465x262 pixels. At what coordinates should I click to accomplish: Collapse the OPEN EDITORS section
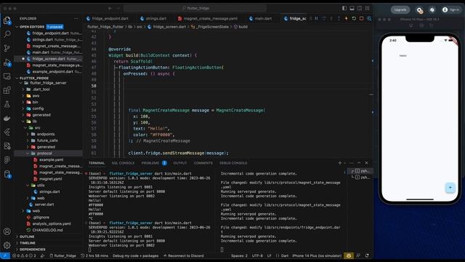[17, 27]
